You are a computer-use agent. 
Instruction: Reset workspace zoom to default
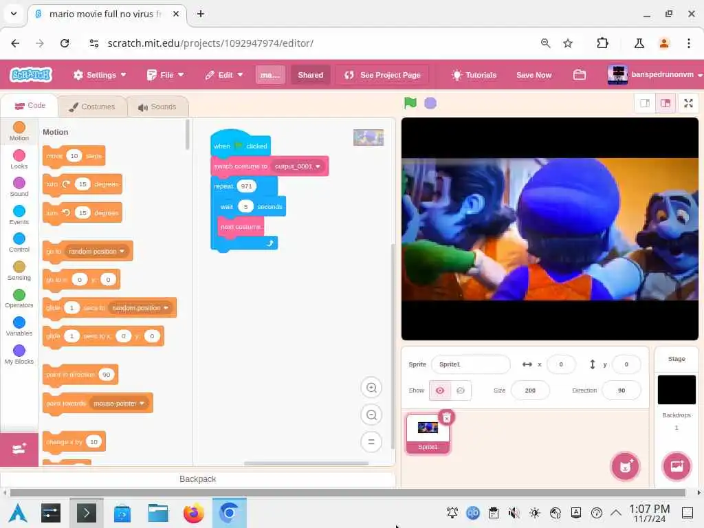pos(371,442)
